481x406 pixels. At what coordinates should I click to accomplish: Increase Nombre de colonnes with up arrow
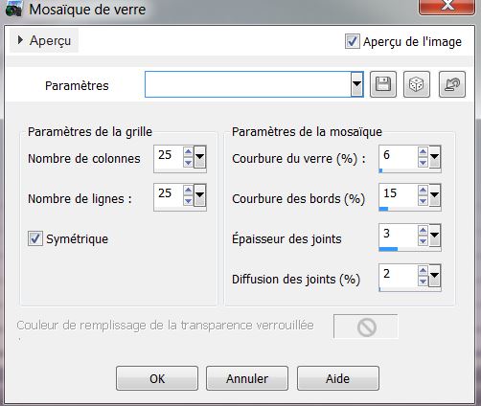click(x=188, y=151)
